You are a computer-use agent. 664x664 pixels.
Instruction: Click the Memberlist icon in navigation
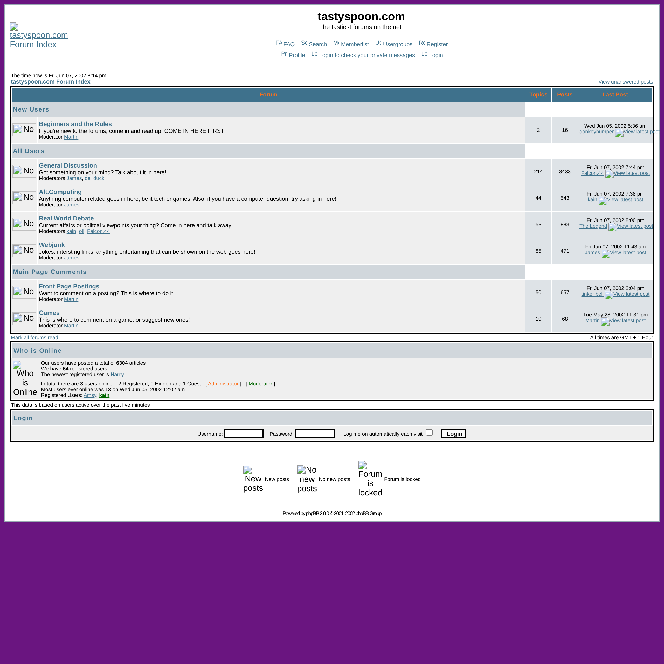click(336, 43)
